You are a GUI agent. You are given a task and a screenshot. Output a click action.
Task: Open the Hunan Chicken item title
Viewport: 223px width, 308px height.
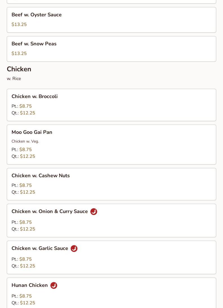click(30, 285)
